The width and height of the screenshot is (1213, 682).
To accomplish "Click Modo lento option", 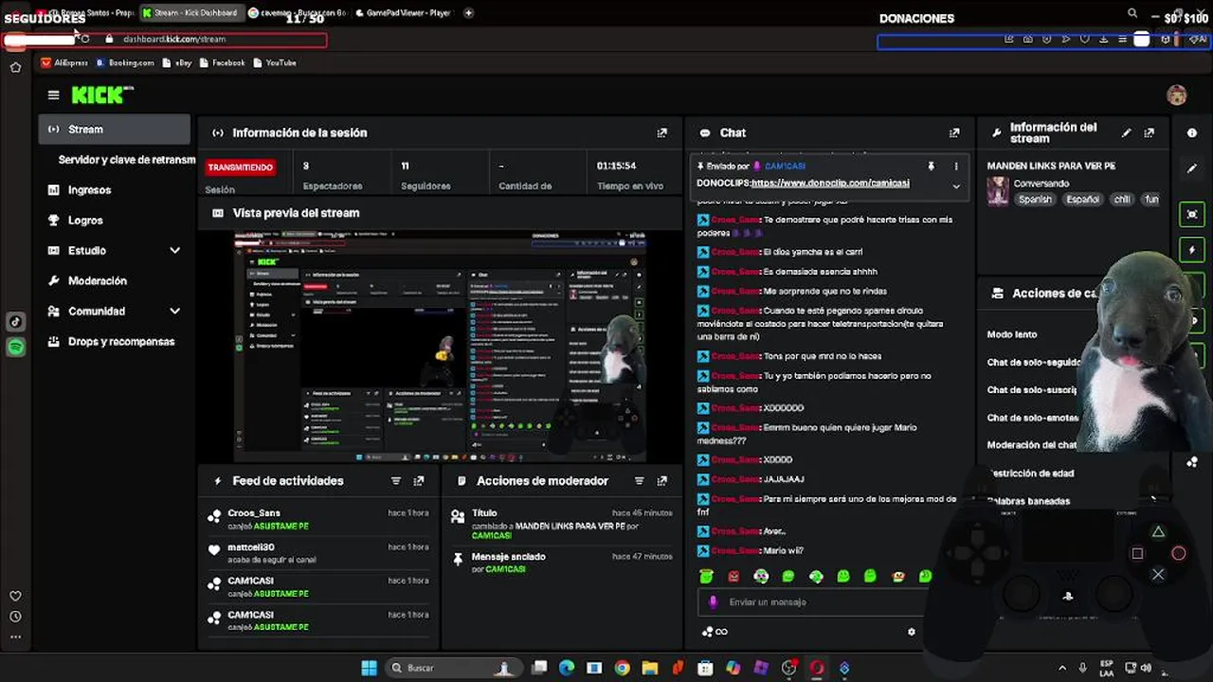I will tap(1012, 334).
